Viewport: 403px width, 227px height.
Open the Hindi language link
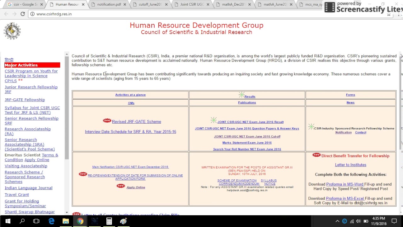pos(9,60)
